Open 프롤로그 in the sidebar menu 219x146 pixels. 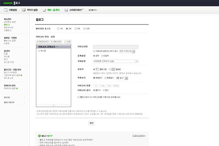8,30
